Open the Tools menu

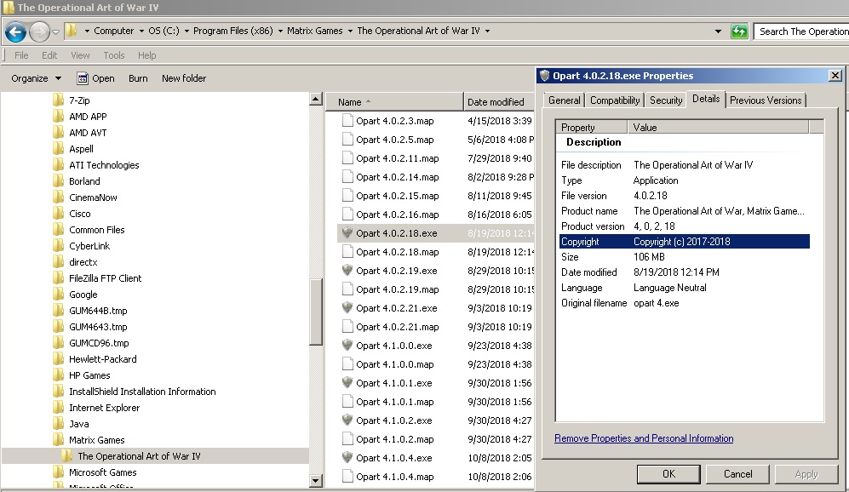[x=114, y=55]
